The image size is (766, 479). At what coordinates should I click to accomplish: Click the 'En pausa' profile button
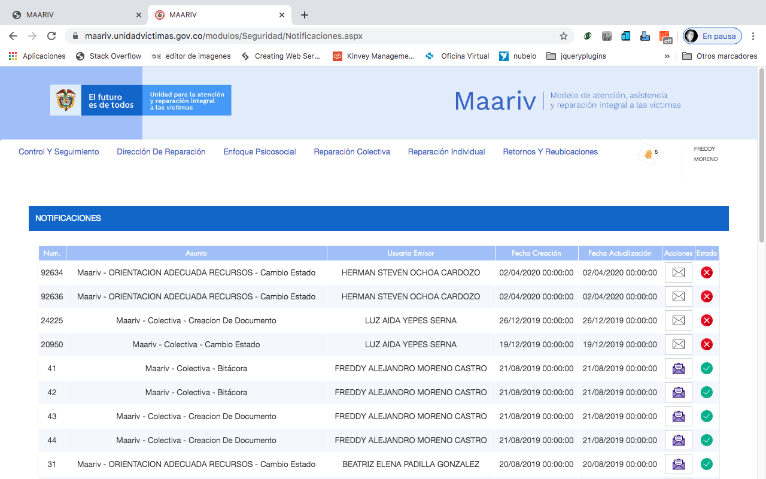point(713,36)
